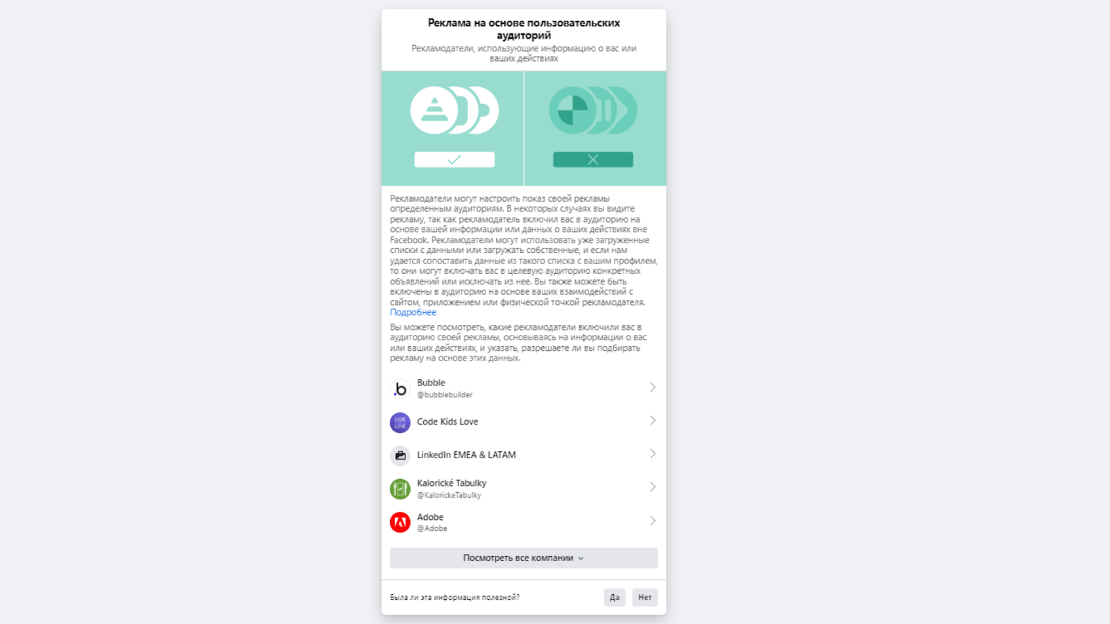The image size is (1110, 624).
Task: Click the Code Kids Love avatar icon
Action: [400, 422]
